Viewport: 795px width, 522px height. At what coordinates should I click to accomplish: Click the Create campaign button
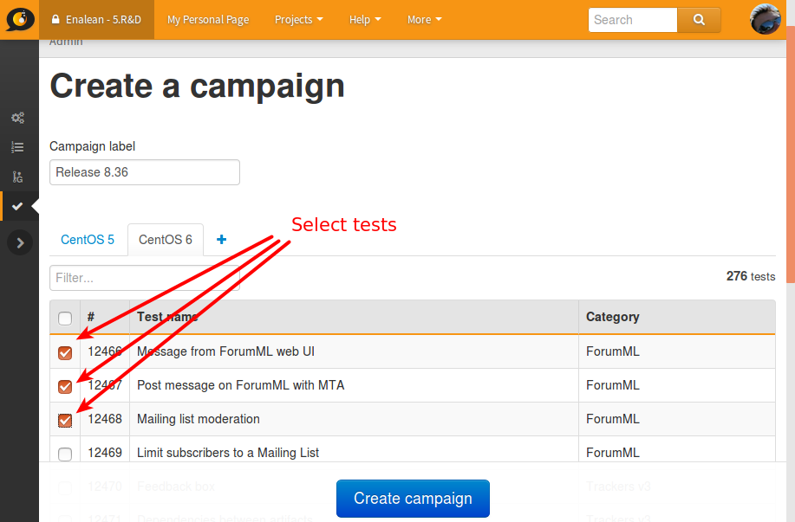pos(413,499)
